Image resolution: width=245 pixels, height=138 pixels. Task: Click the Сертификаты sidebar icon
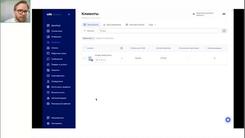click(x=48, y=76)
